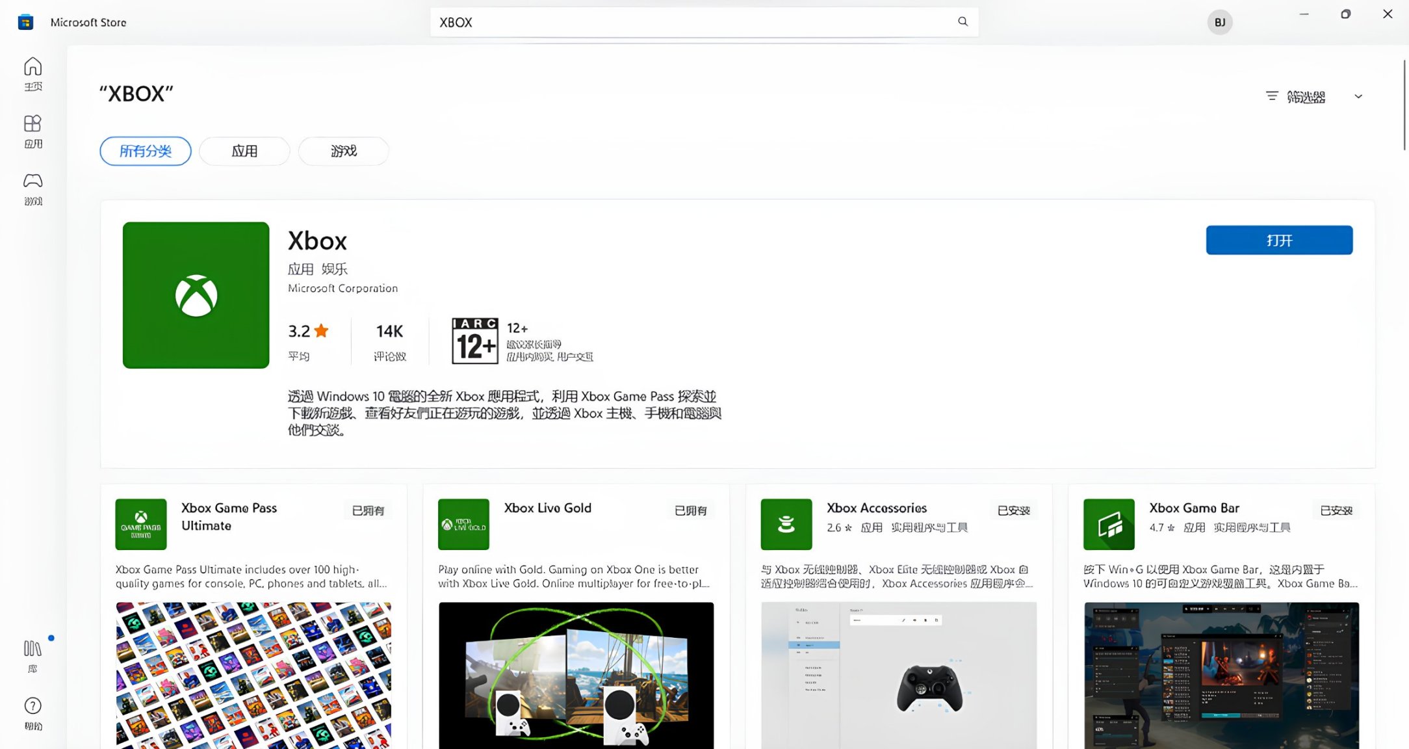1409x749 pixels.
Task: Expand the filter dropdown chevron
Action: pos(1358,96)
